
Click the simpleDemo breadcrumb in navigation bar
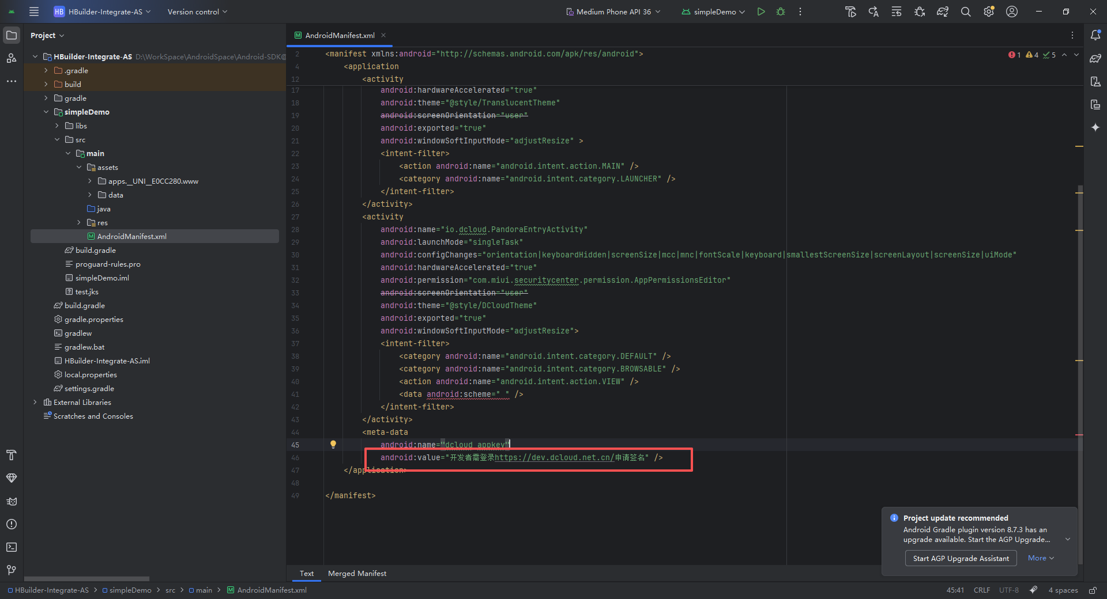click(x=127, y=590)
